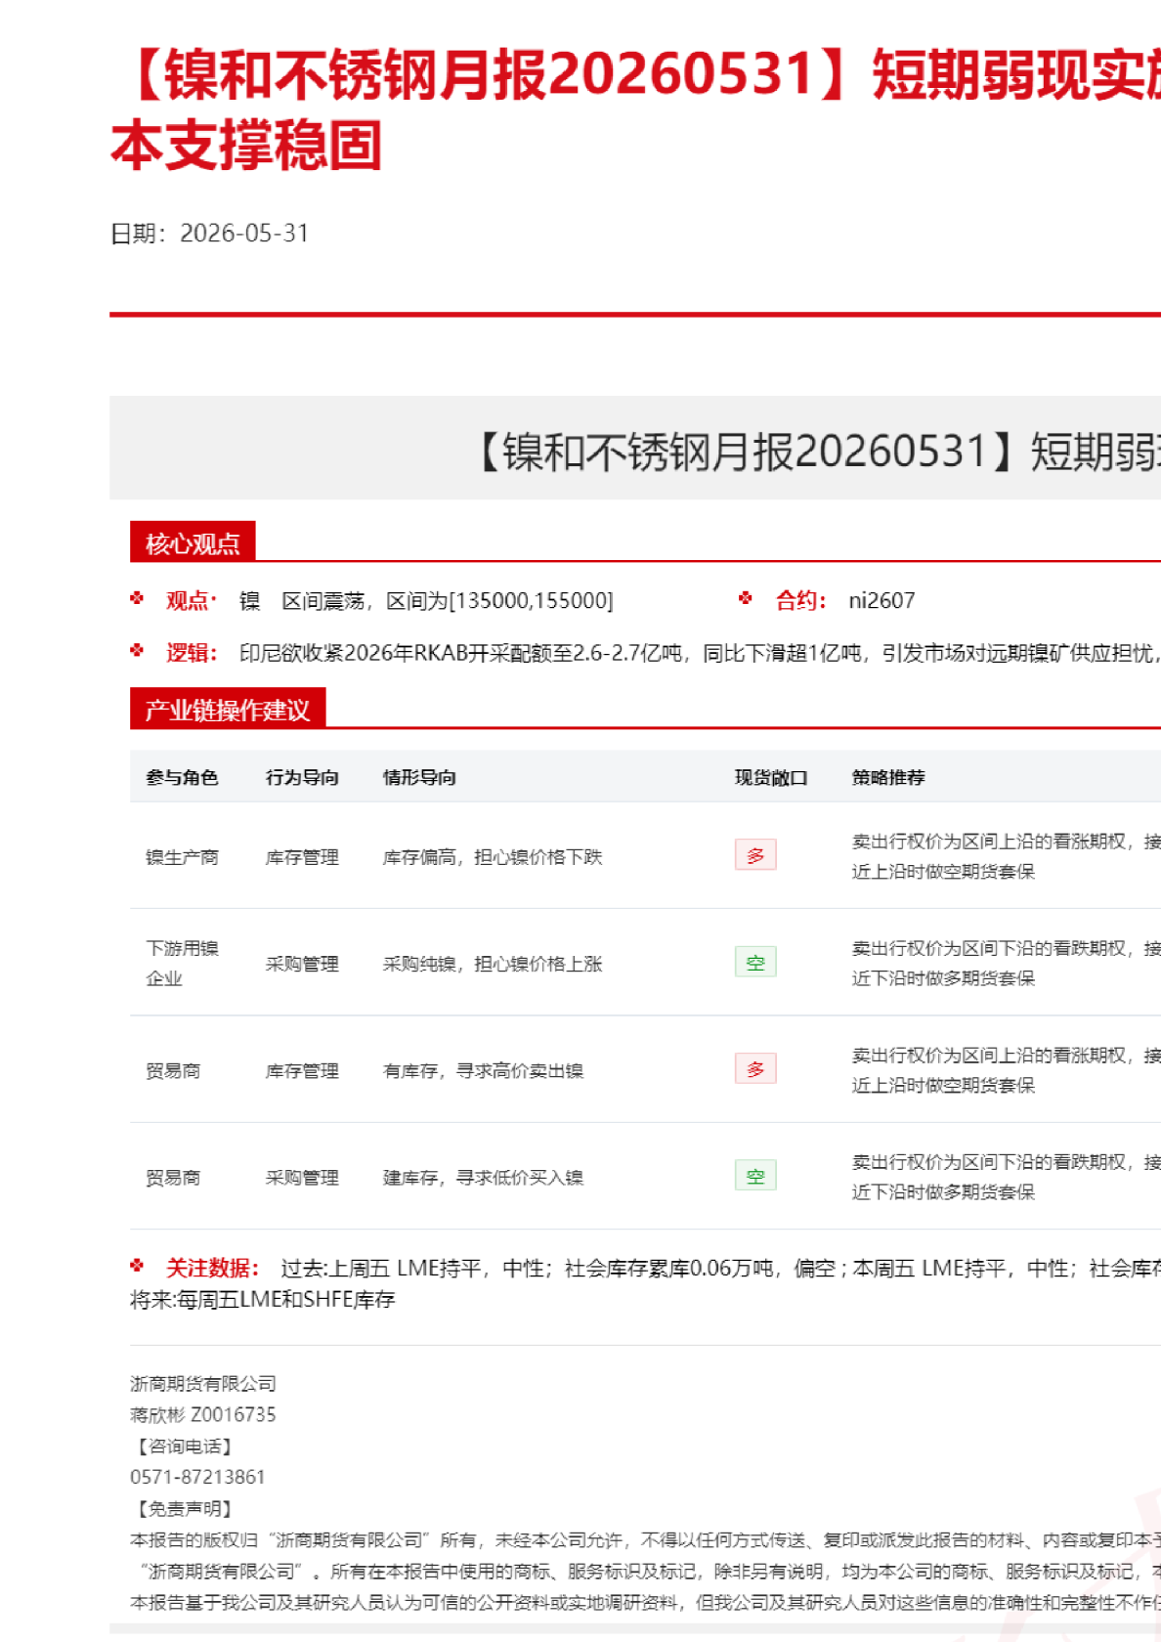
Task: Click the 下游用镍企业 cell
Action: 182,963
